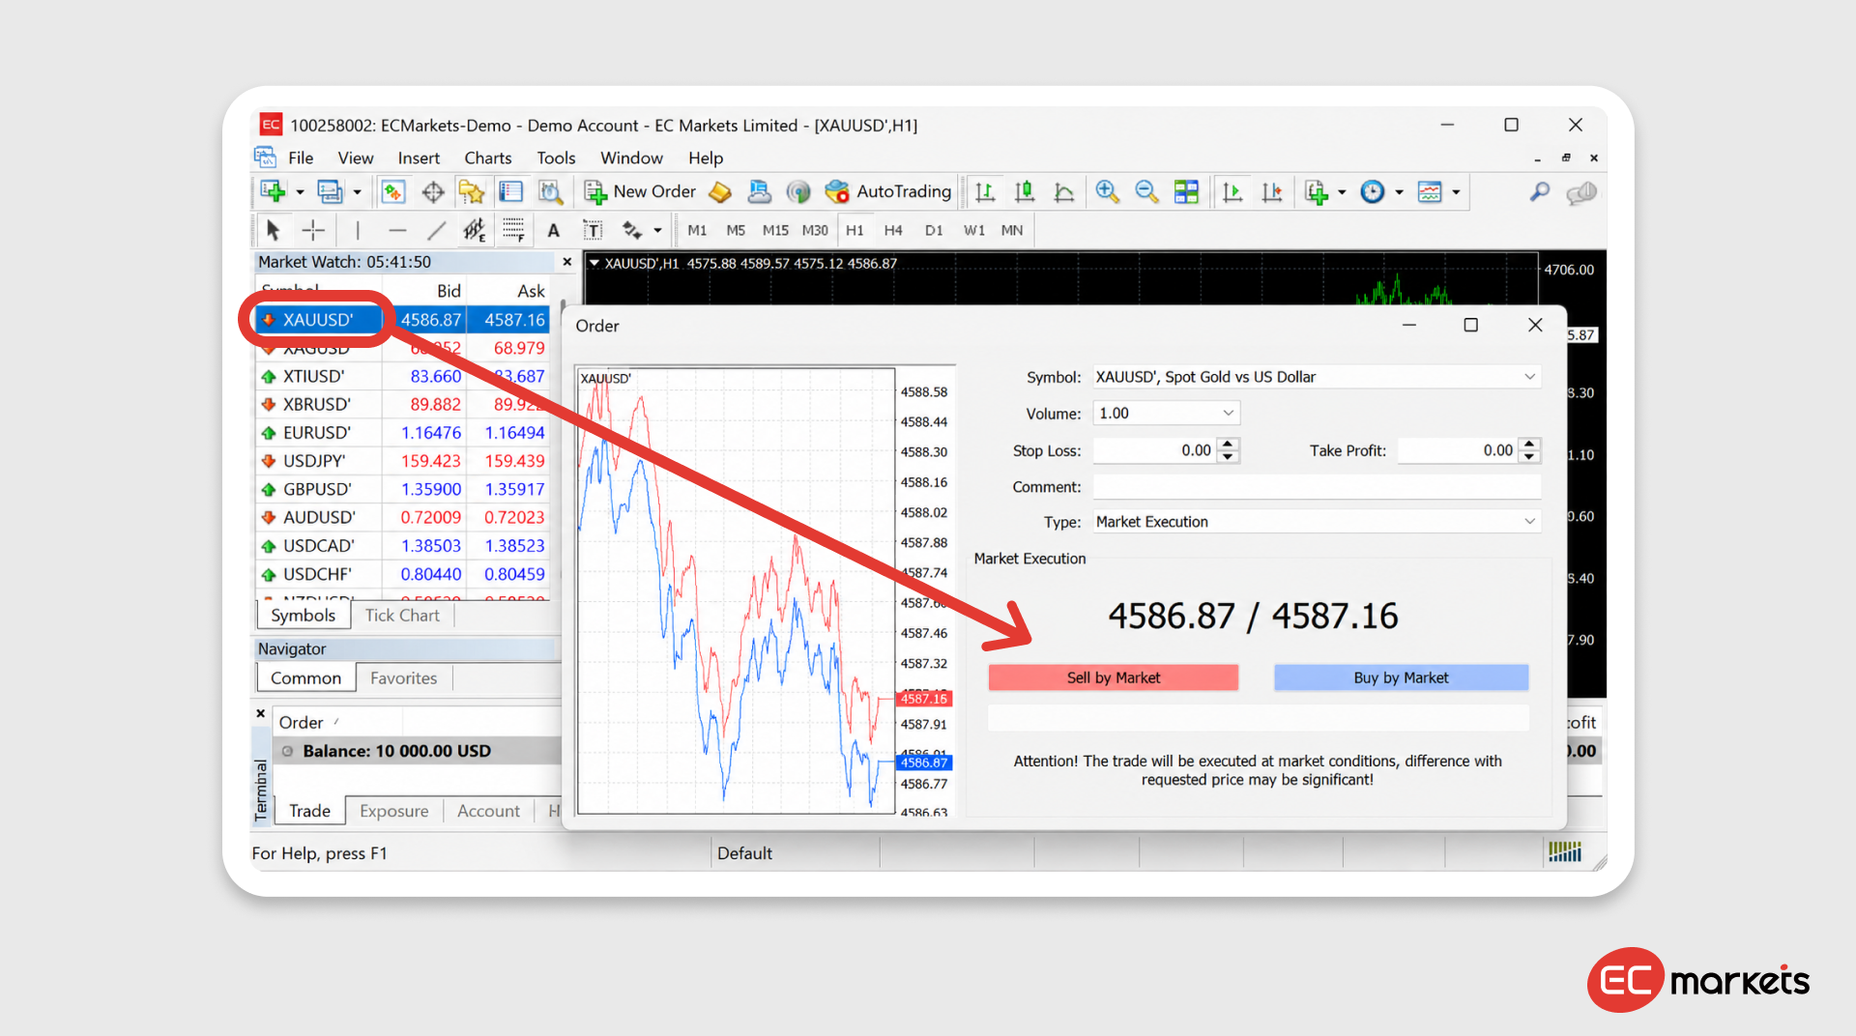Increase the Take Profit value stepper
The width and height of the screenshot is (1856, 1036).
pyautogui.click(x=1529, y=445)
